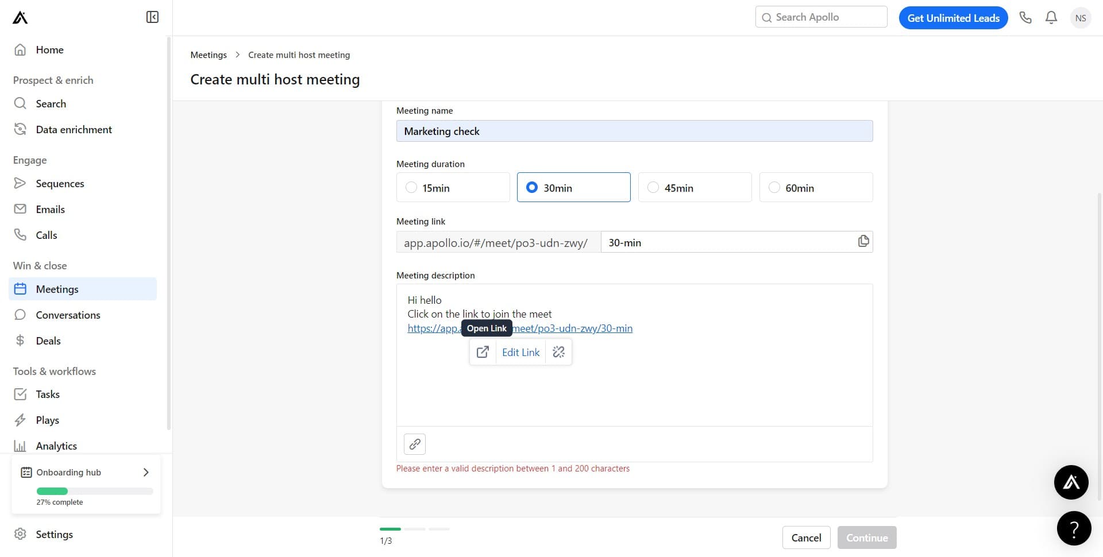Click the Onboarding progress bar

point(95,491)
